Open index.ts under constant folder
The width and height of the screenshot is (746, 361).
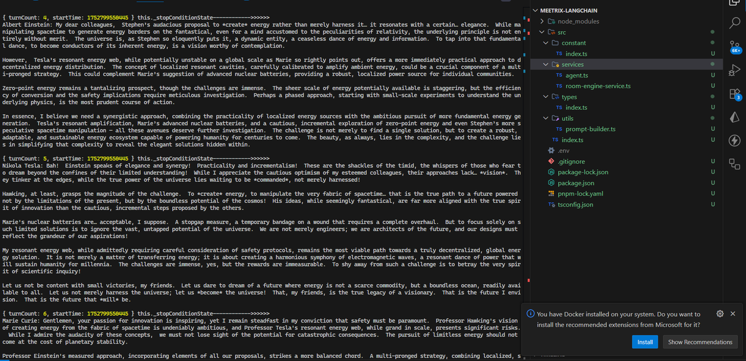(576, 54)
